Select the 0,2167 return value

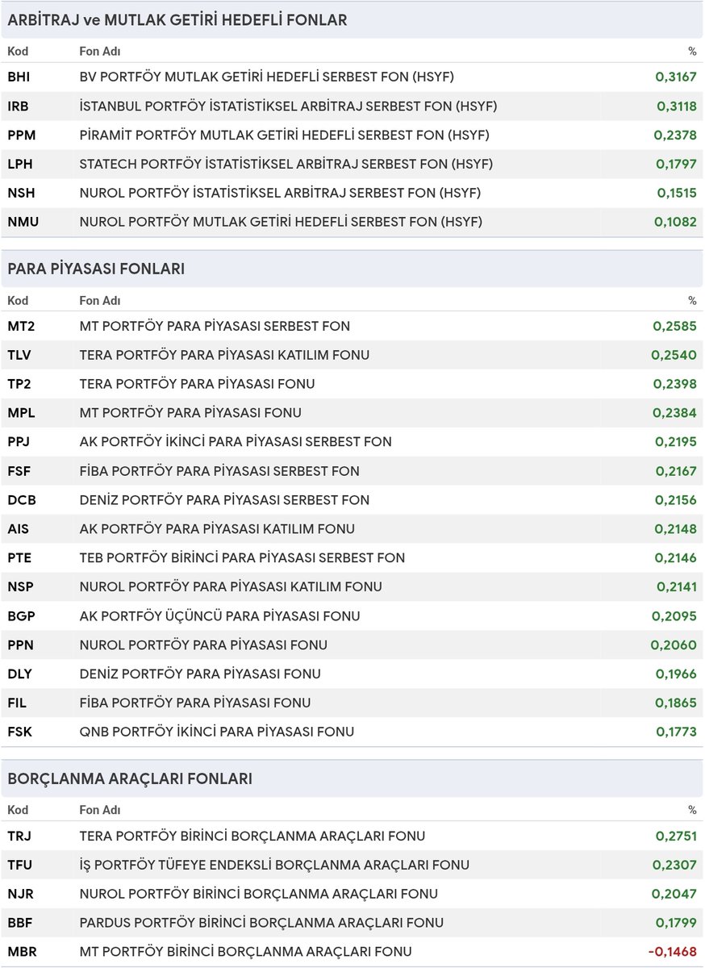coord(676,472)
